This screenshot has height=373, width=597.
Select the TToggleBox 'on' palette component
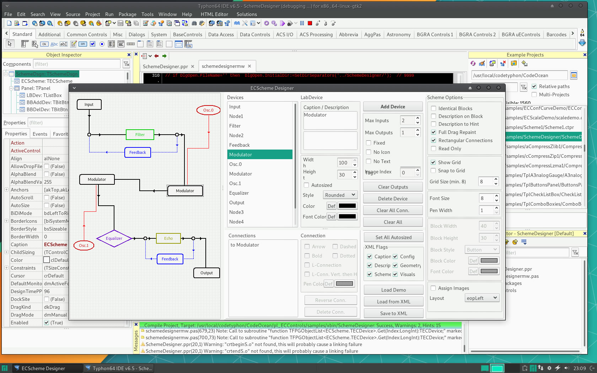[x=83, y=44]
